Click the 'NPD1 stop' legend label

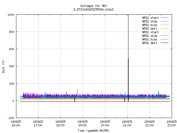click(x=150, y=36)
